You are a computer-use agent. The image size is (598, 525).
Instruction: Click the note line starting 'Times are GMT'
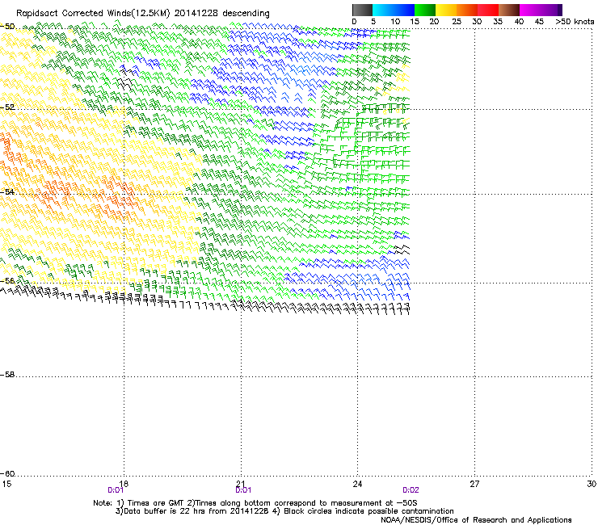pyautogui.click(x=255, y=503)
